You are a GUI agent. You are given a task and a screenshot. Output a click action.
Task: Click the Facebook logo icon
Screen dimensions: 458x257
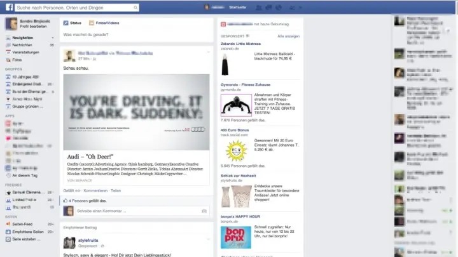click(10, 7)
